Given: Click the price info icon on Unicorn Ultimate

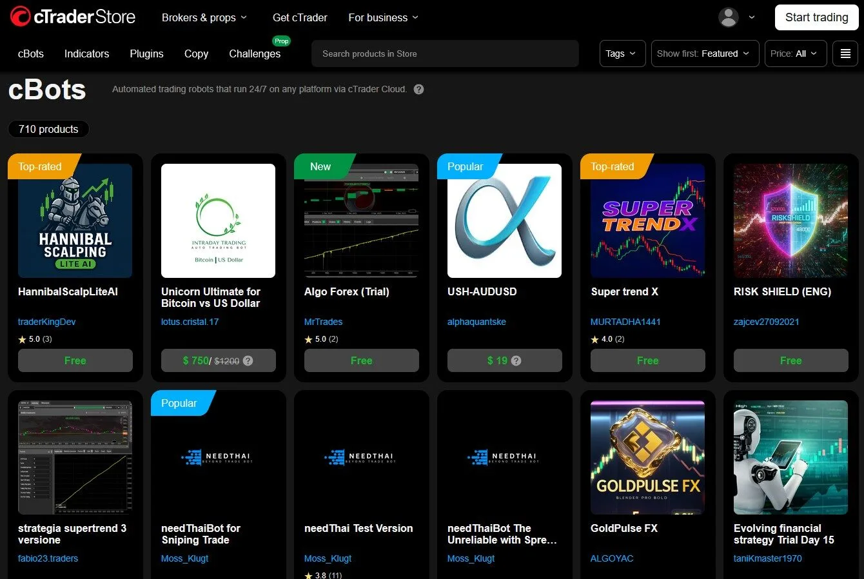Looking at the screenshot, I should tap(248, 361).
